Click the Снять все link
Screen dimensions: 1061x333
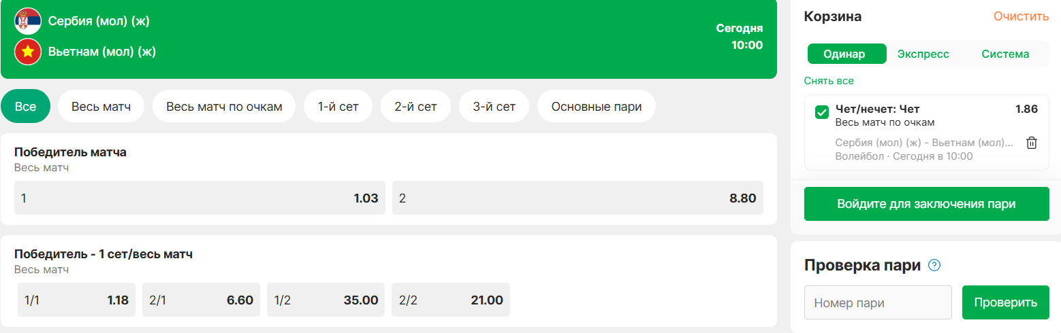click(x=829, y=81)
